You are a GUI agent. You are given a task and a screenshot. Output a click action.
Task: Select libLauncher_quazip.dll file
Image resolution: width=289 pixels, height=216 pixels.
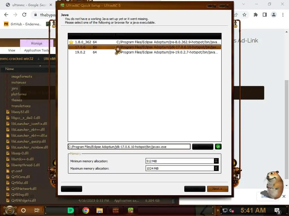(x=29, y=141)
